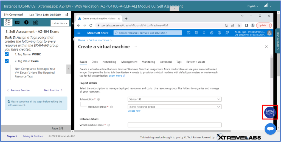Screen dimensions: 281x142
Task: Switch to the Networking tab
Action: tap(109, 62)
